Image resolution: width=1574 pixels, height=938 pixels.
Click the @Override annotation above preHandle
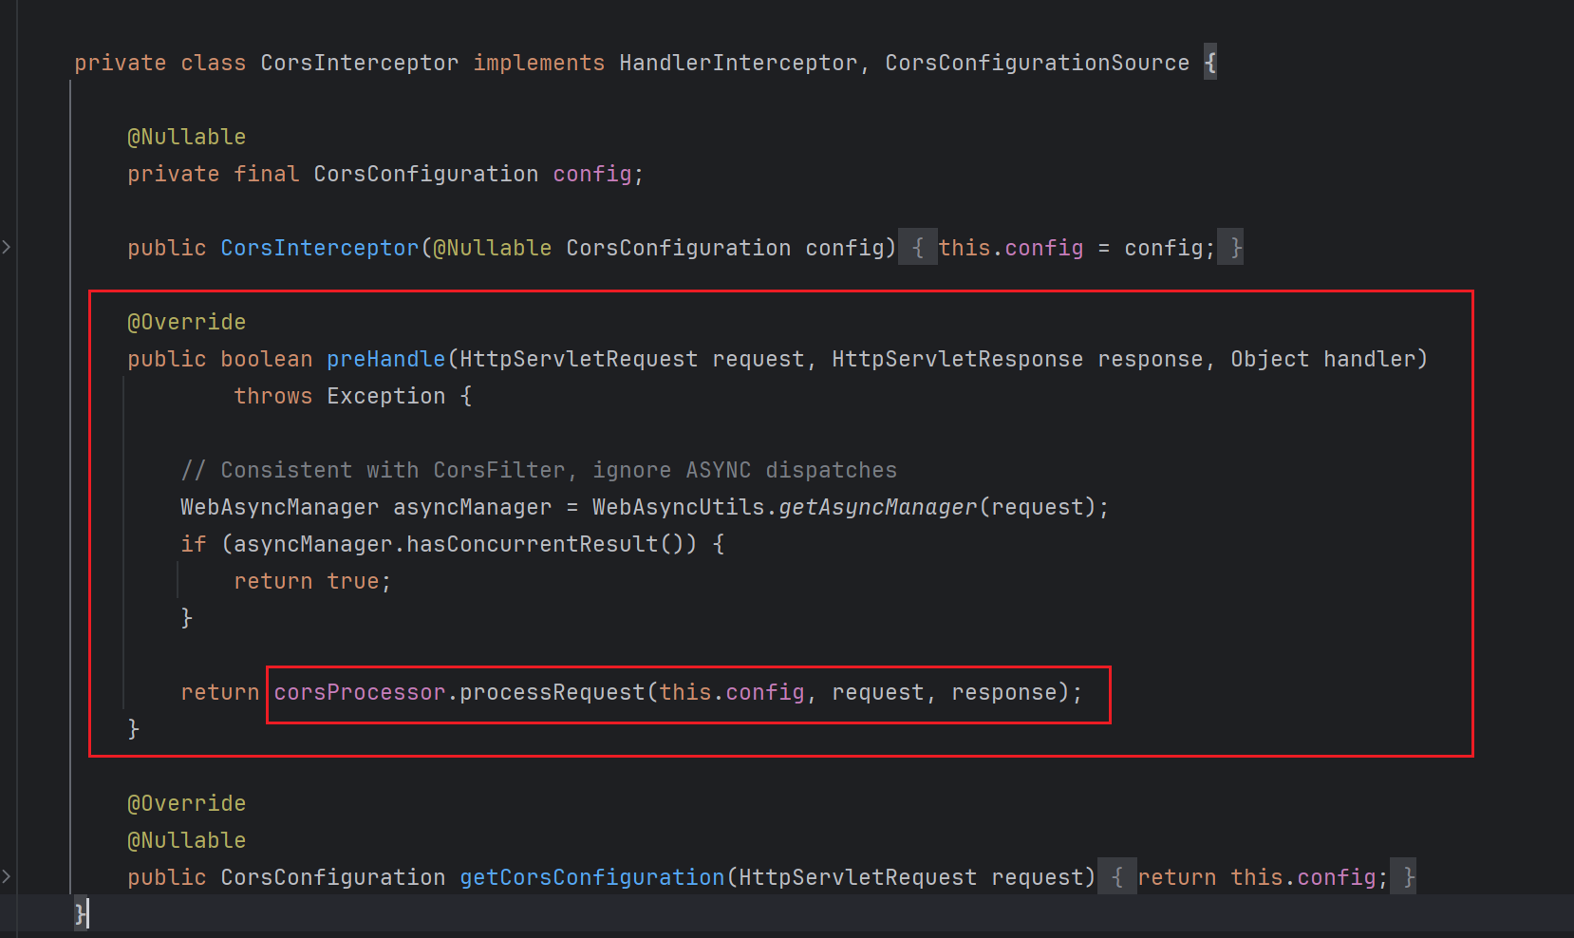(186, 322)
